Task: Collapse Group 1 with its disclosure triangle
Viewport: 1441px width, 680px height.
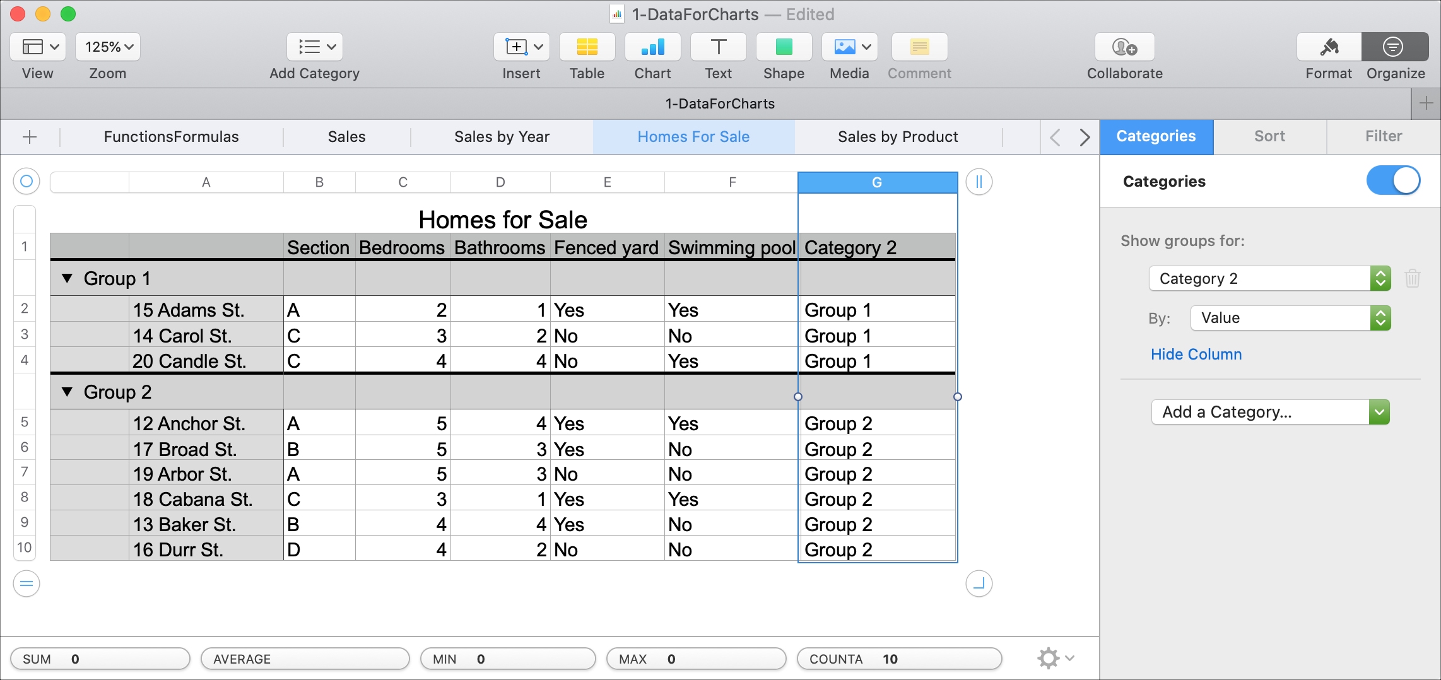Action: 68,278
